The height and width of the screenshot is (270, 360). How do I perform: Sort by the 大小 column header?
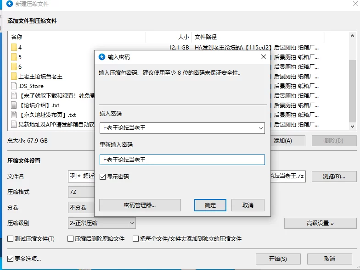169,37
